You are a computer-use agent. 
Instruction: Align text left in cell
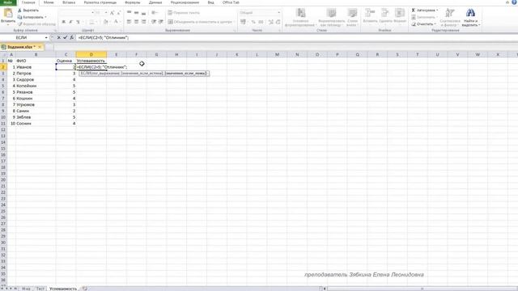coord(129,22)
